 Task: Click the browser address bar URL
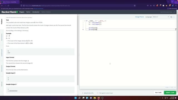click(x=48, y=6)
